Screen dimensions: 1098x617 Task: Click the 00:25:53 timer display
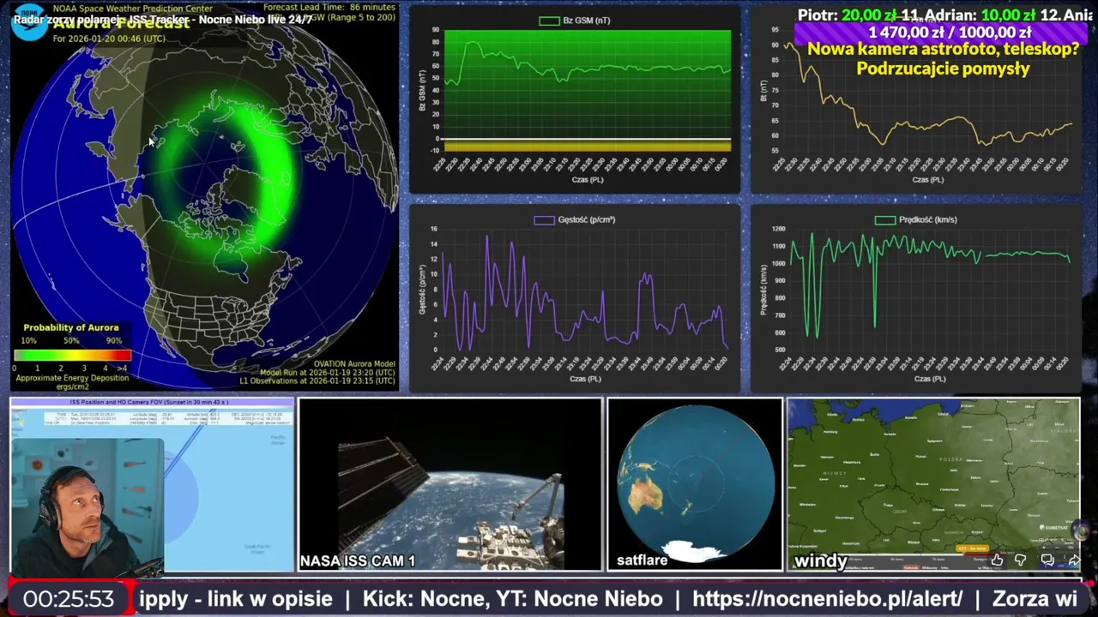[69, 598]
